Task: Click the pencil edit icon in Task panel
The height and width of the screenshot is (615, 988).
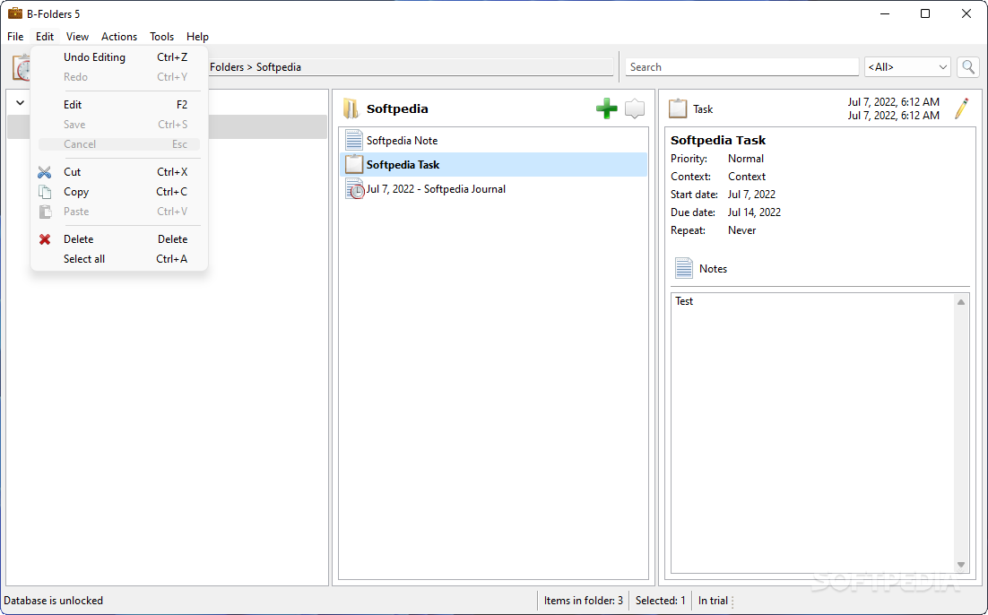Action: 961,108
